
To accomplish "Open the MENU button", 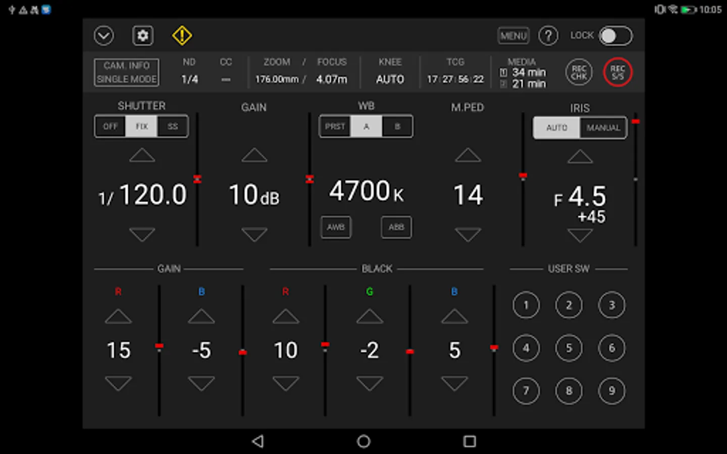I will tap(513, 36).
